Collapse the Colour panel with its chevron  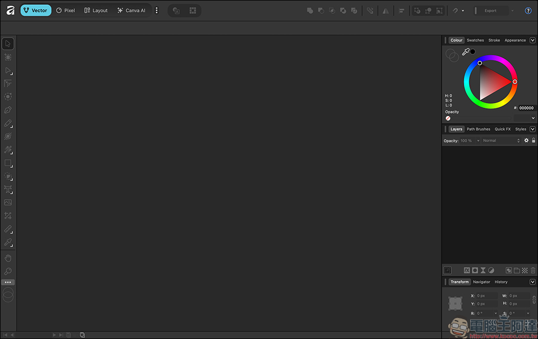533,40
